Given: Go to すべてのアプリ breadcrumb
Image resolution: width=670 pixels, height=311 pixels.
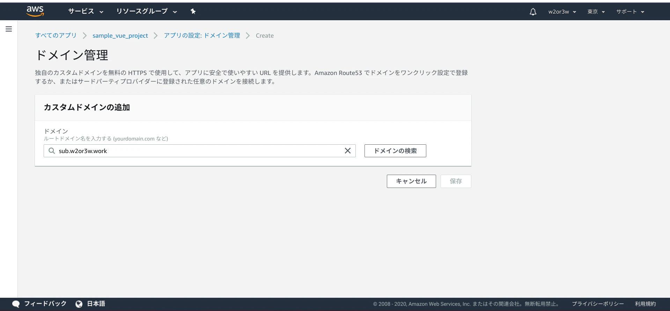Looking at the screenshot, I should pyautogui.click(x=56, y=36).
